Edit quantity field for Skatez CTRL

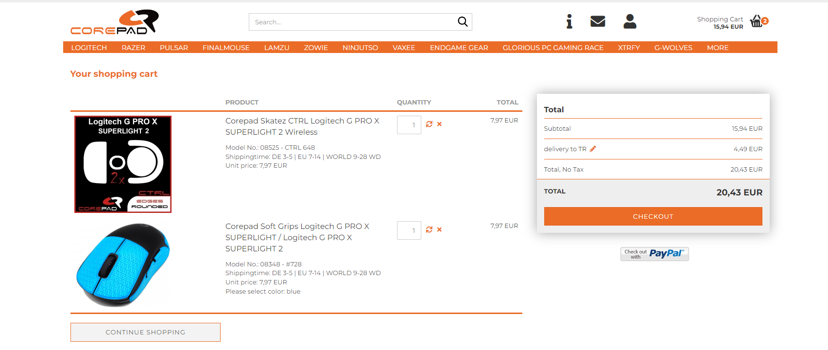pyautogui.click(x=409, y=125)
